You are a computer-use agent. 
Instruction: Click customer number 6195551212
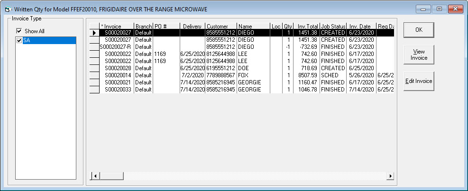(x=221, y=68)
